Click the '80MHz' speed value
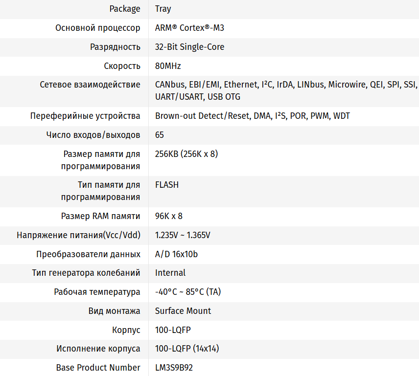This screenshot has width=419, height=376. 168,66
